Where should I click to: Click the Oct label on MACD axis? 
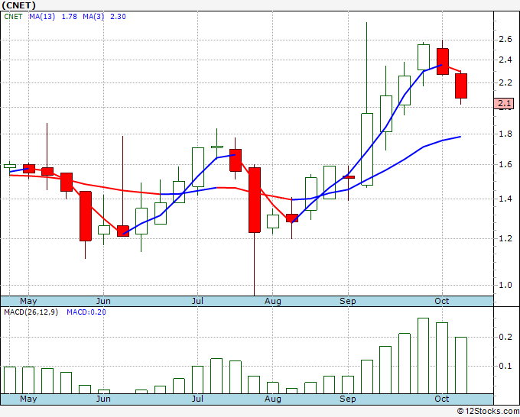pos(442,399)
